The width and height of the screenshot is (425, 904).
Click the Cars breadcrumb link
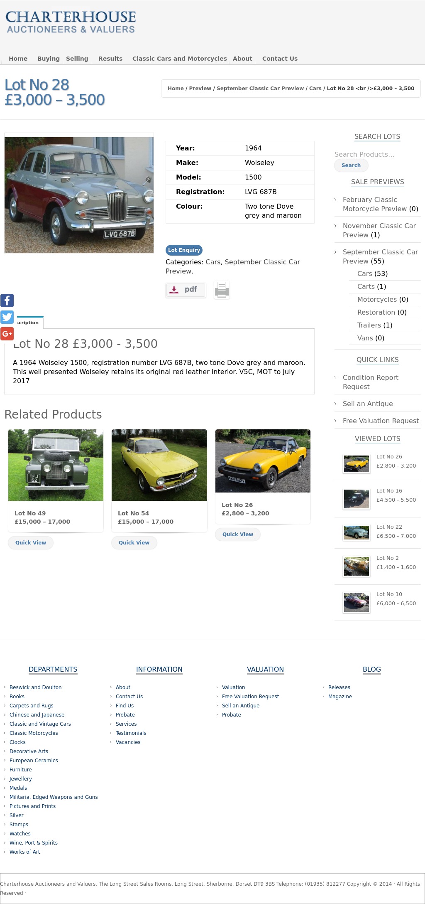315,89
